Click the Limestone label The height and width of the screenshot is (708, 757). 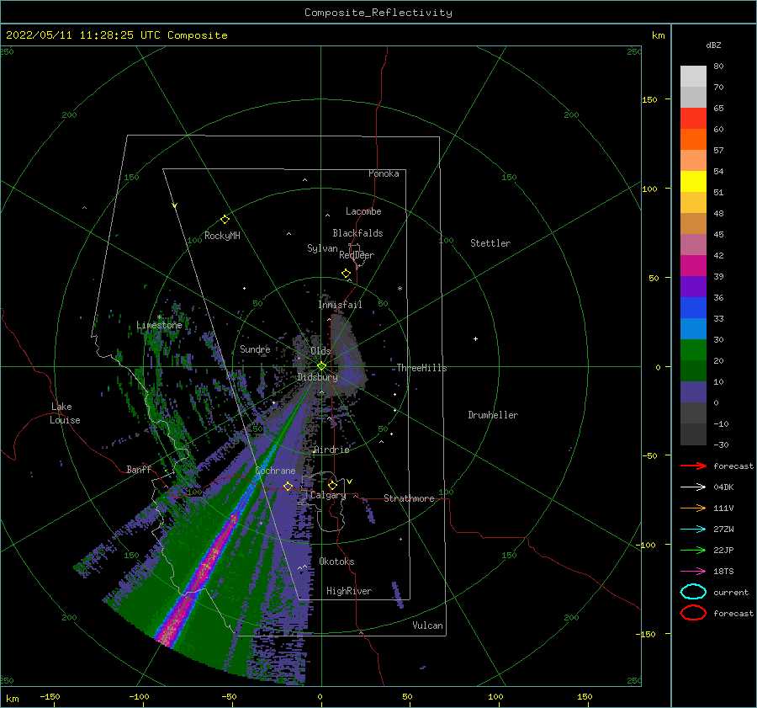pos(159,325)
